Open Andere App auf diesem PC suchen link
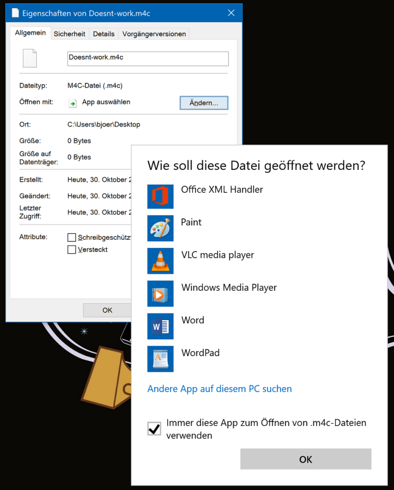 [x=220, y=389]
